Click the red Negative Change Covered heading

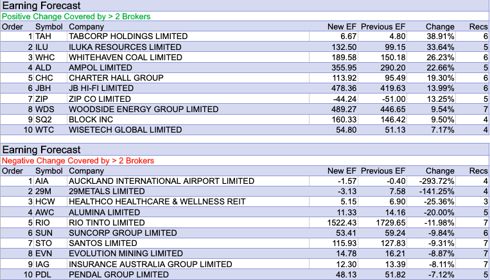(79, 160)
